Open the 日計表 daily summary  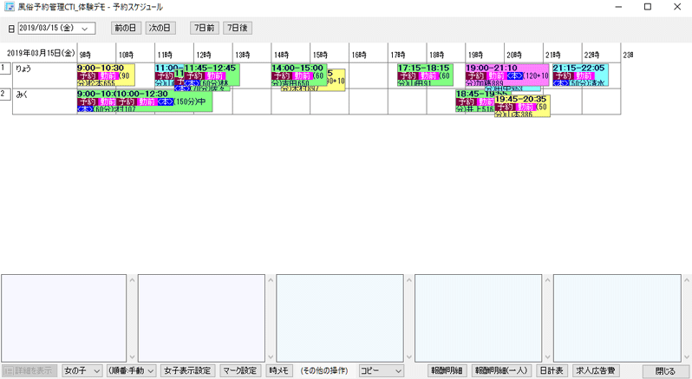(552, 370)
